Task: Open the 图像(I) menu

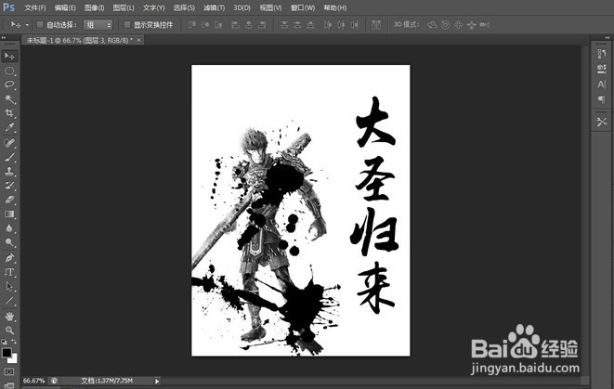Action: click(95, 7)
